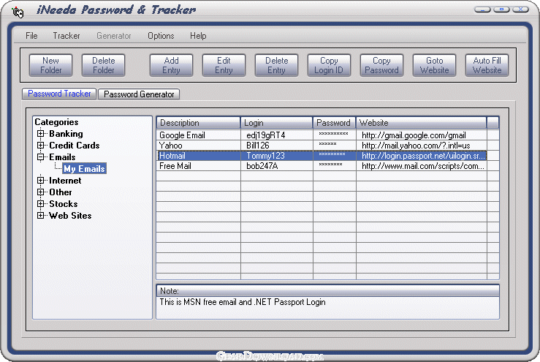540x362 pixels.
Task: Open the Options menu
Action: [x=161, y=36]
